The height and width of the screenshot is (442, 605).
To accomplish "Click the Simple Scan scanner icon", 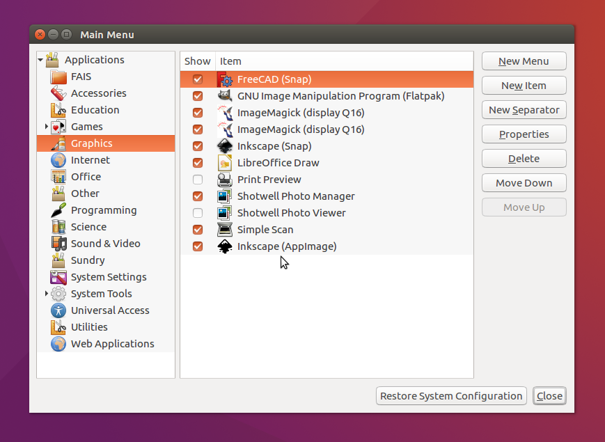I will coord(225,230).
